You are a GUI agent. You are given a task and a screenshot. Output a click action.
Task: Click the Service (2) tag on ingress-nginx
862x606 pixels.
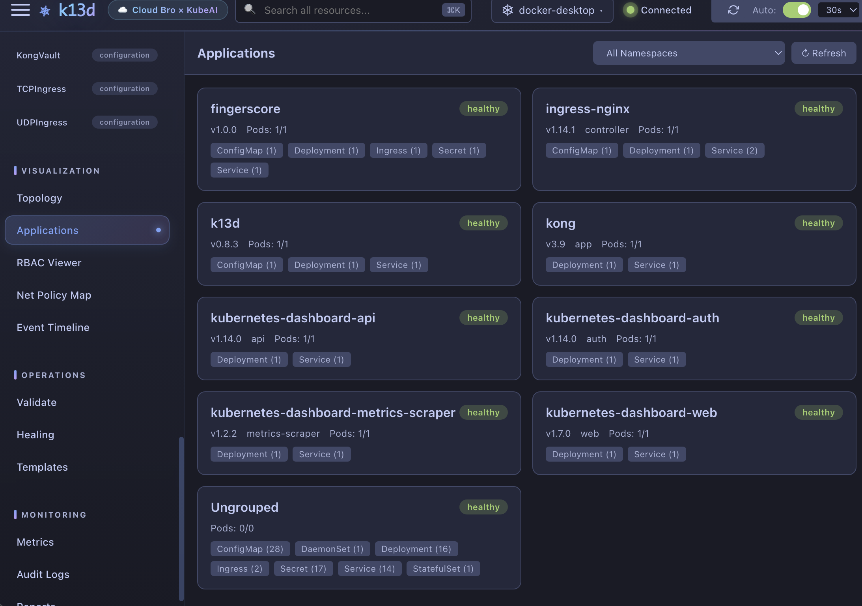[734, 150]
